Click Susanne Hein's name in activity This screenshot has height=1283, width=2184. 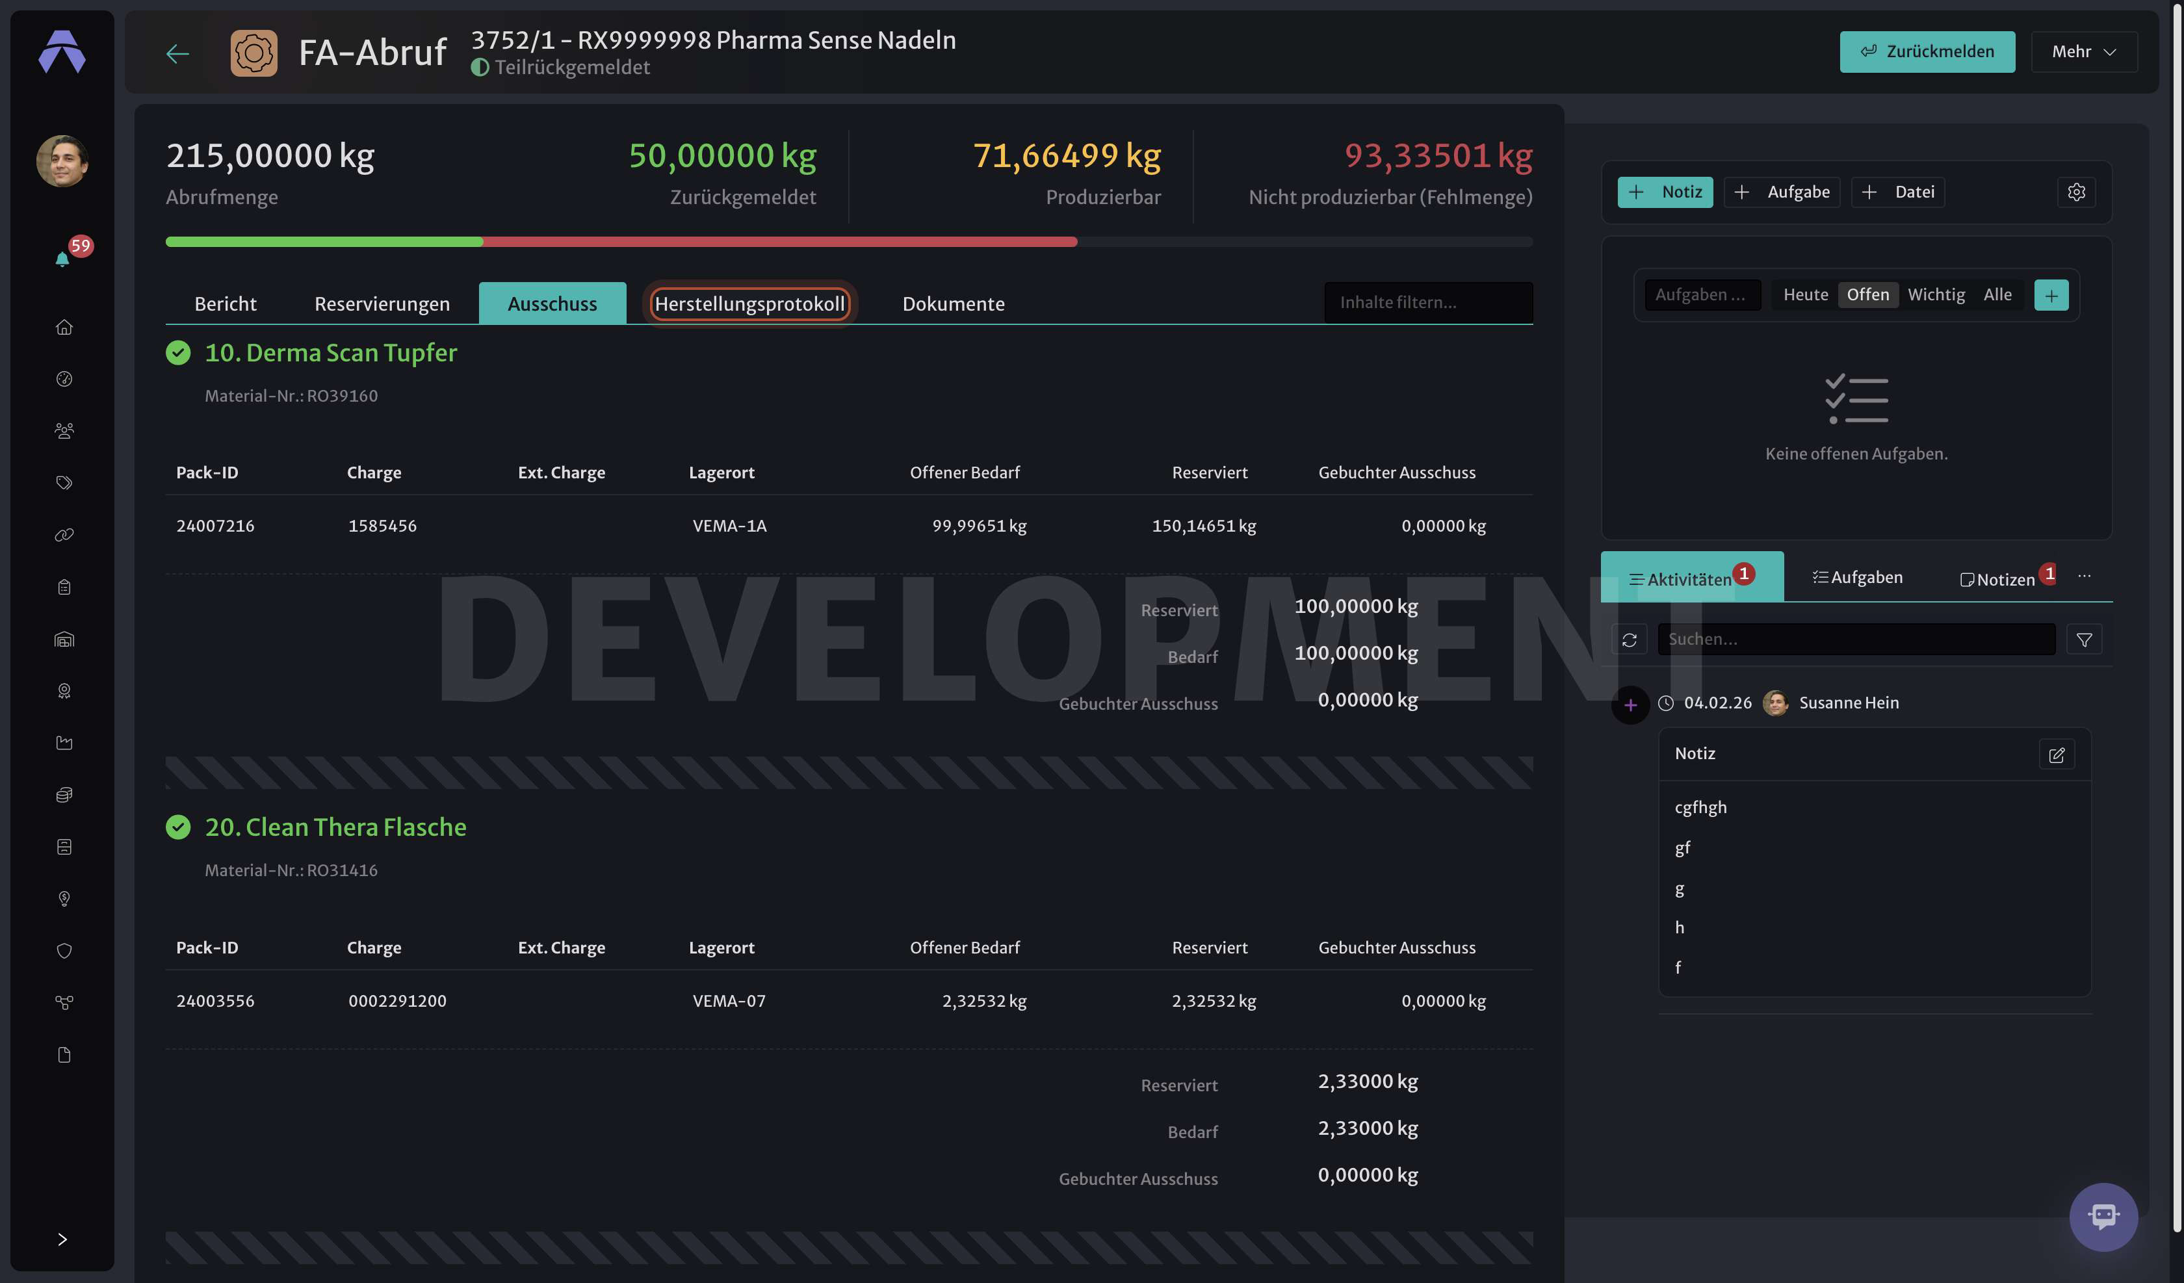point(1849,703)
